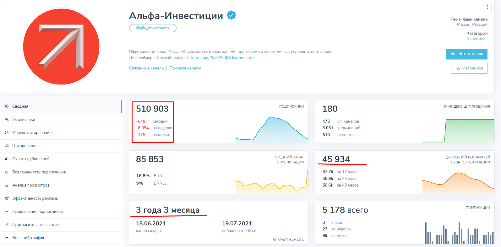
Task: Click the info icon beside Индекс цитирования
Action: [x=445, y=107]
